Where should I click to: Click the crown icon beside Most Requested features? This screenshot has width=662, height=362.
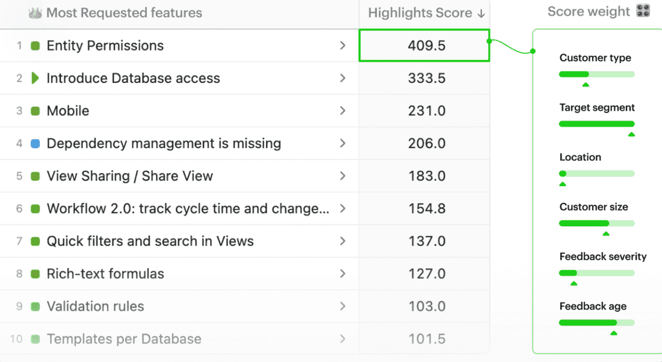[36, 13]
